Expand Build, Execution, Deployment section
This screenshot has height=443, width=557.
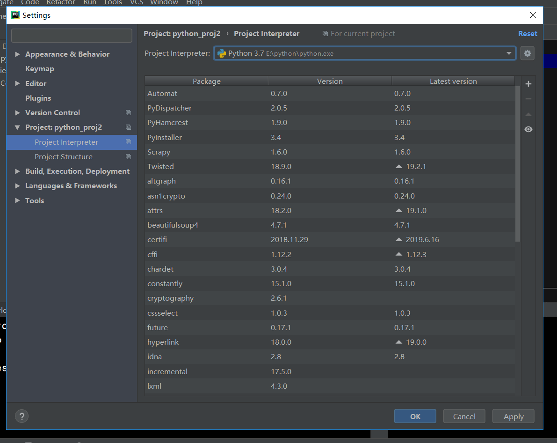point(17,171)
